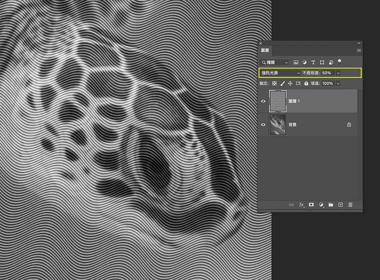The width and height of the screenshot is (380, 280).
Task: Click the 不透明度 50% opacity field
Action: point(328,73)
